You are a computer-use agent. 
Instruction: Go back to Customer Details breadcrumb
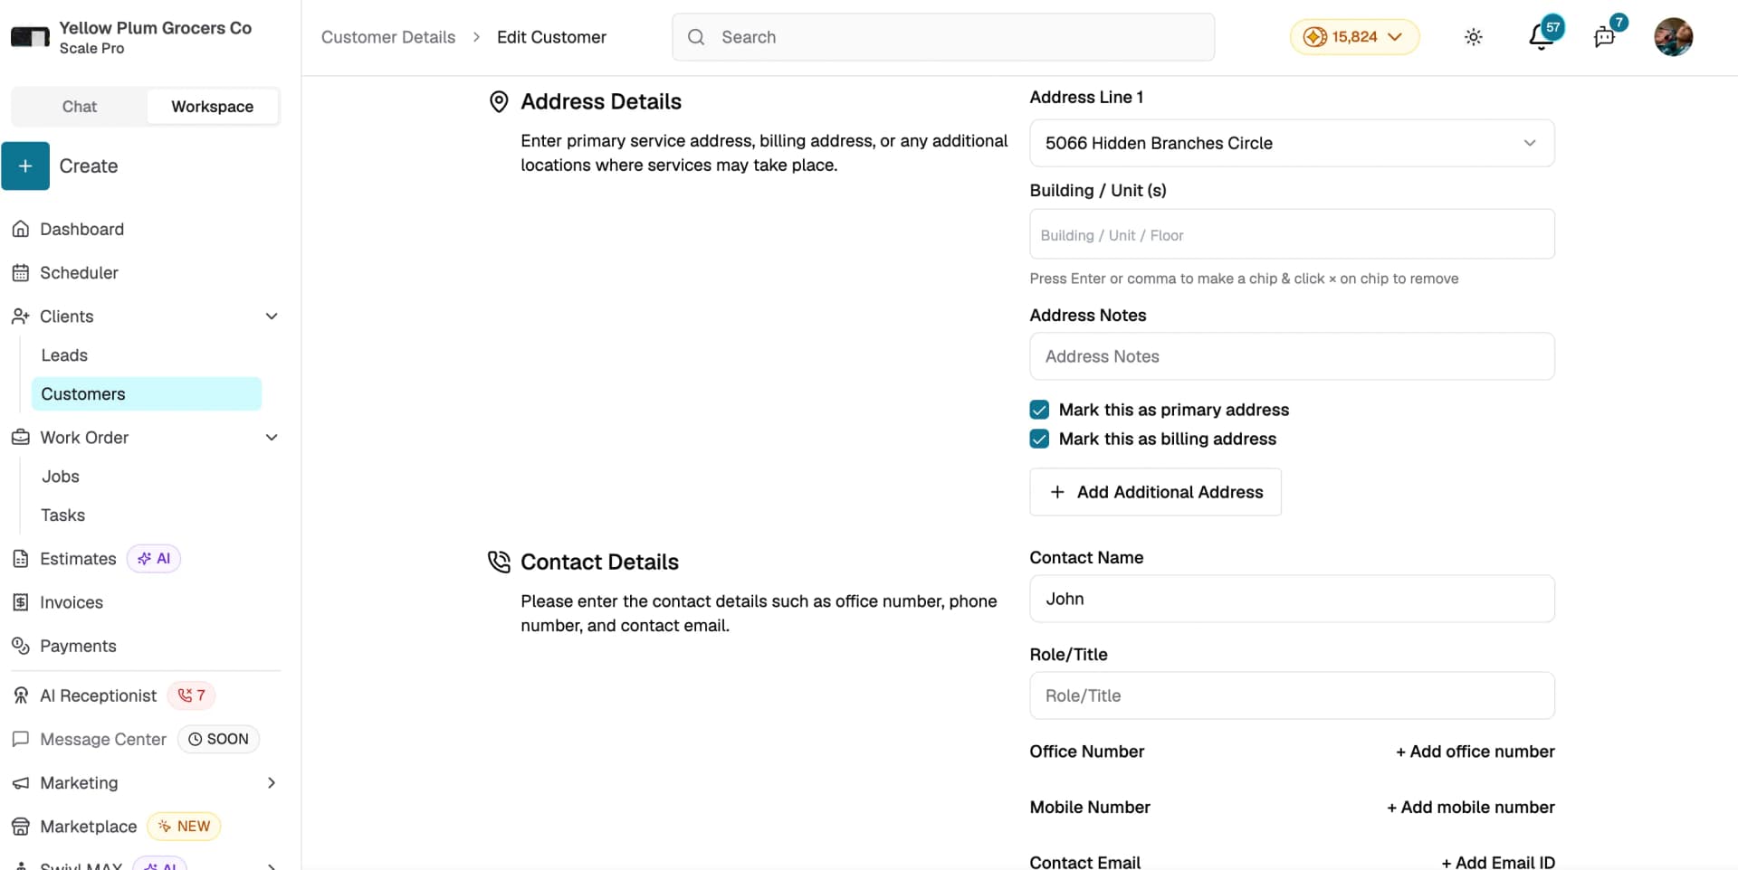(x=388, y=37)
